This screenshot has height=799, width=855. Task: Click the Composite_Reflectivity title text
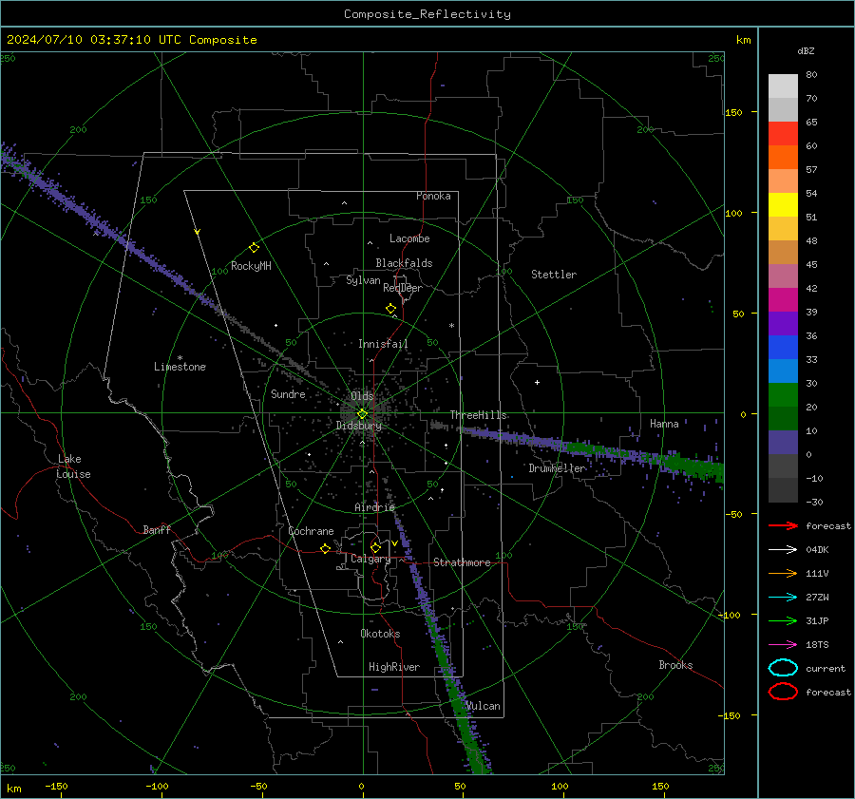pyautogui.click(x=427, y=14)
